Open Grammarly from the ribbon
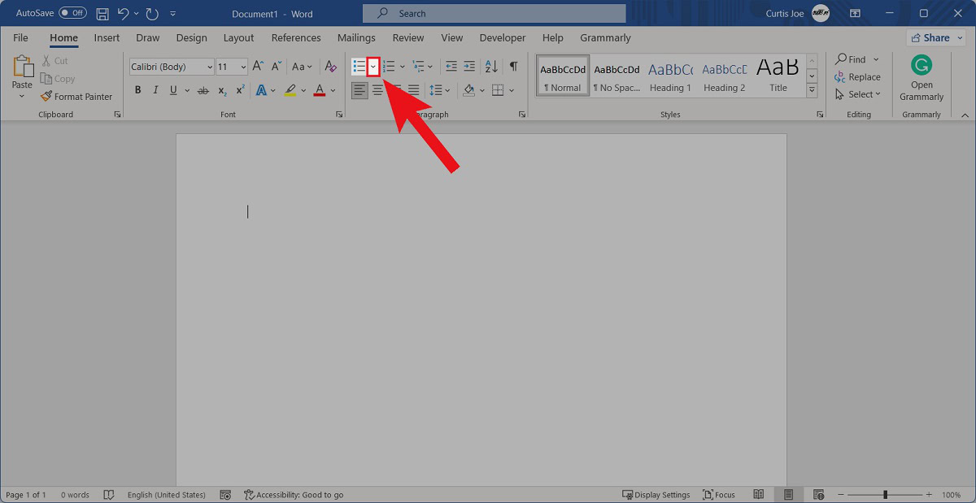 point(922,78)
